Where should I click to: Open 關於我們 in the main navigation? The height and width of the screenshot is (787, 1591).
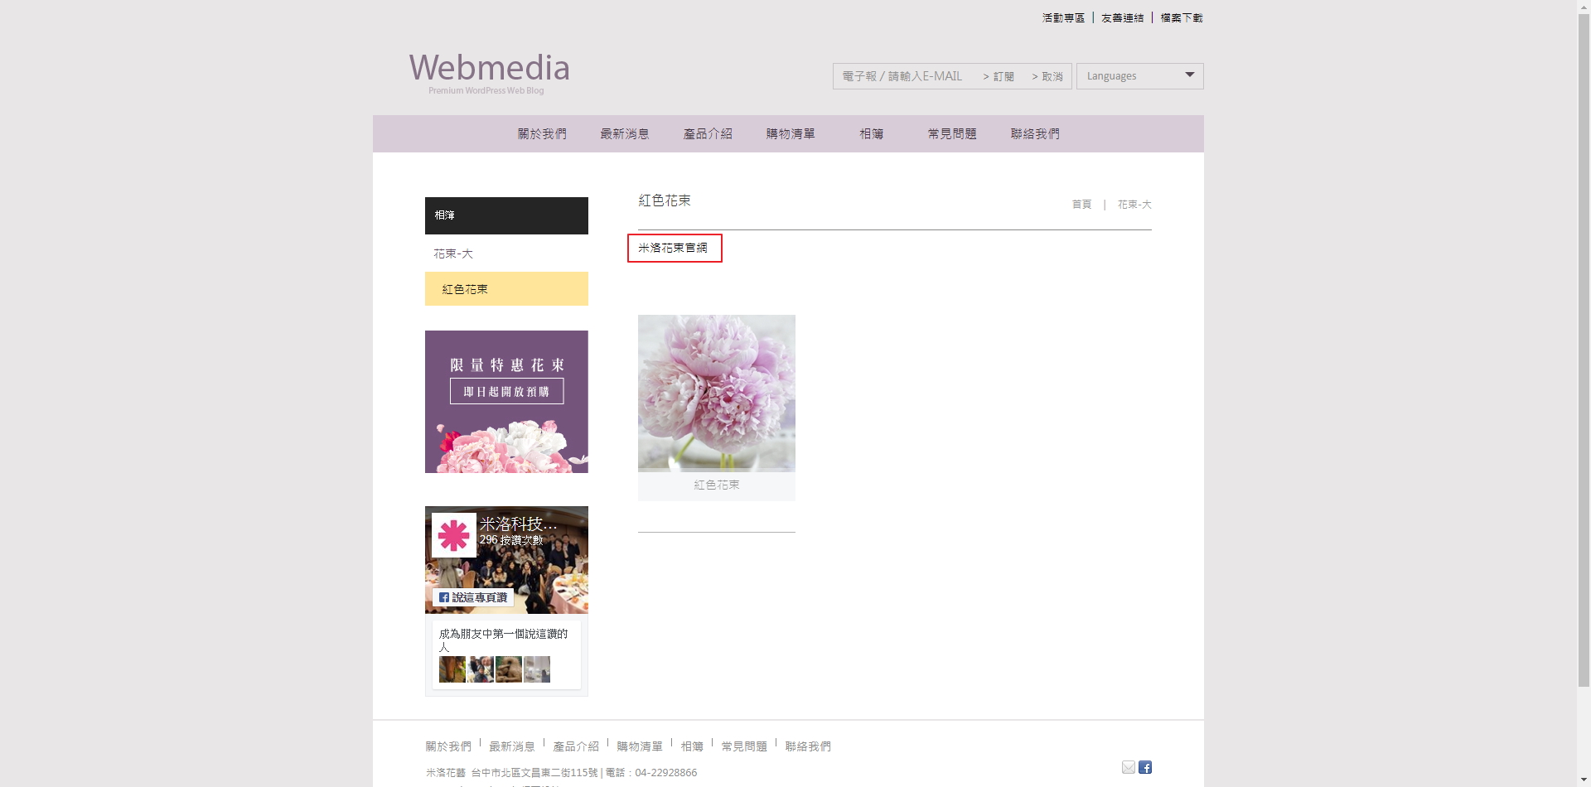[542, 134]
